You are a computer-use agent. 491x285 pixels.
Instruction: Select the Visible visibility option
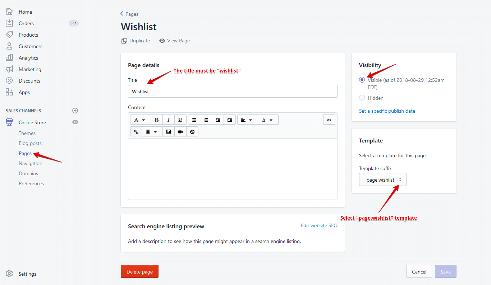pyautogui.click(x=362, y=80)
